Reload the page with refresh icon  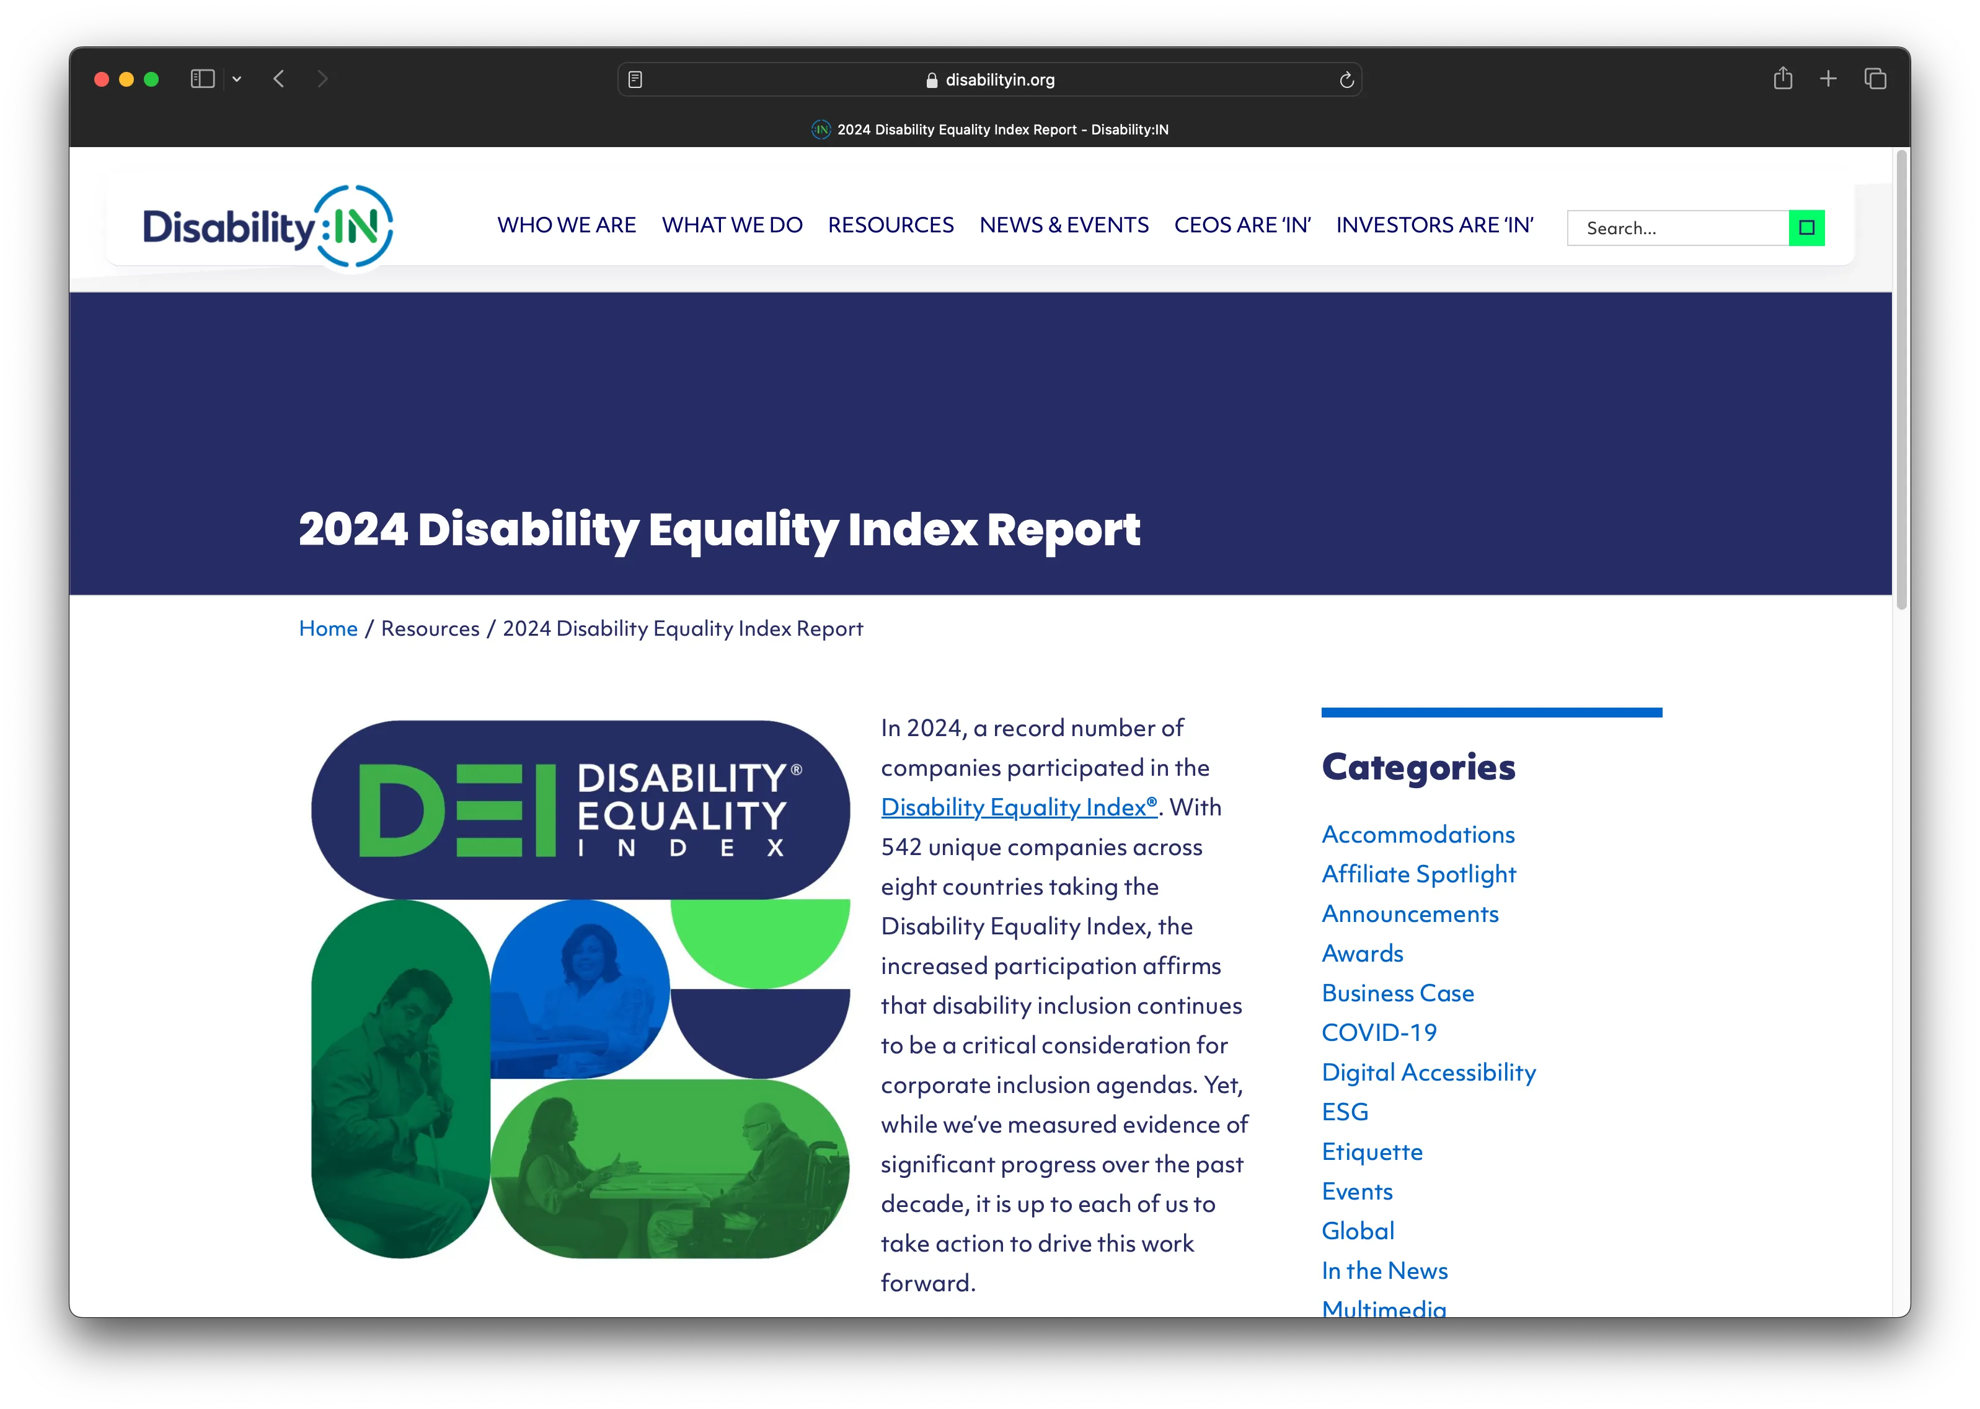(x=1346, y=80)
